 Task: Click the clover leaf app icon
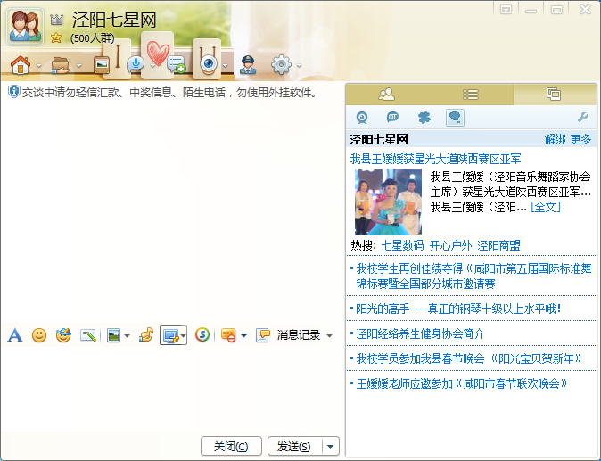click(424, 118)
